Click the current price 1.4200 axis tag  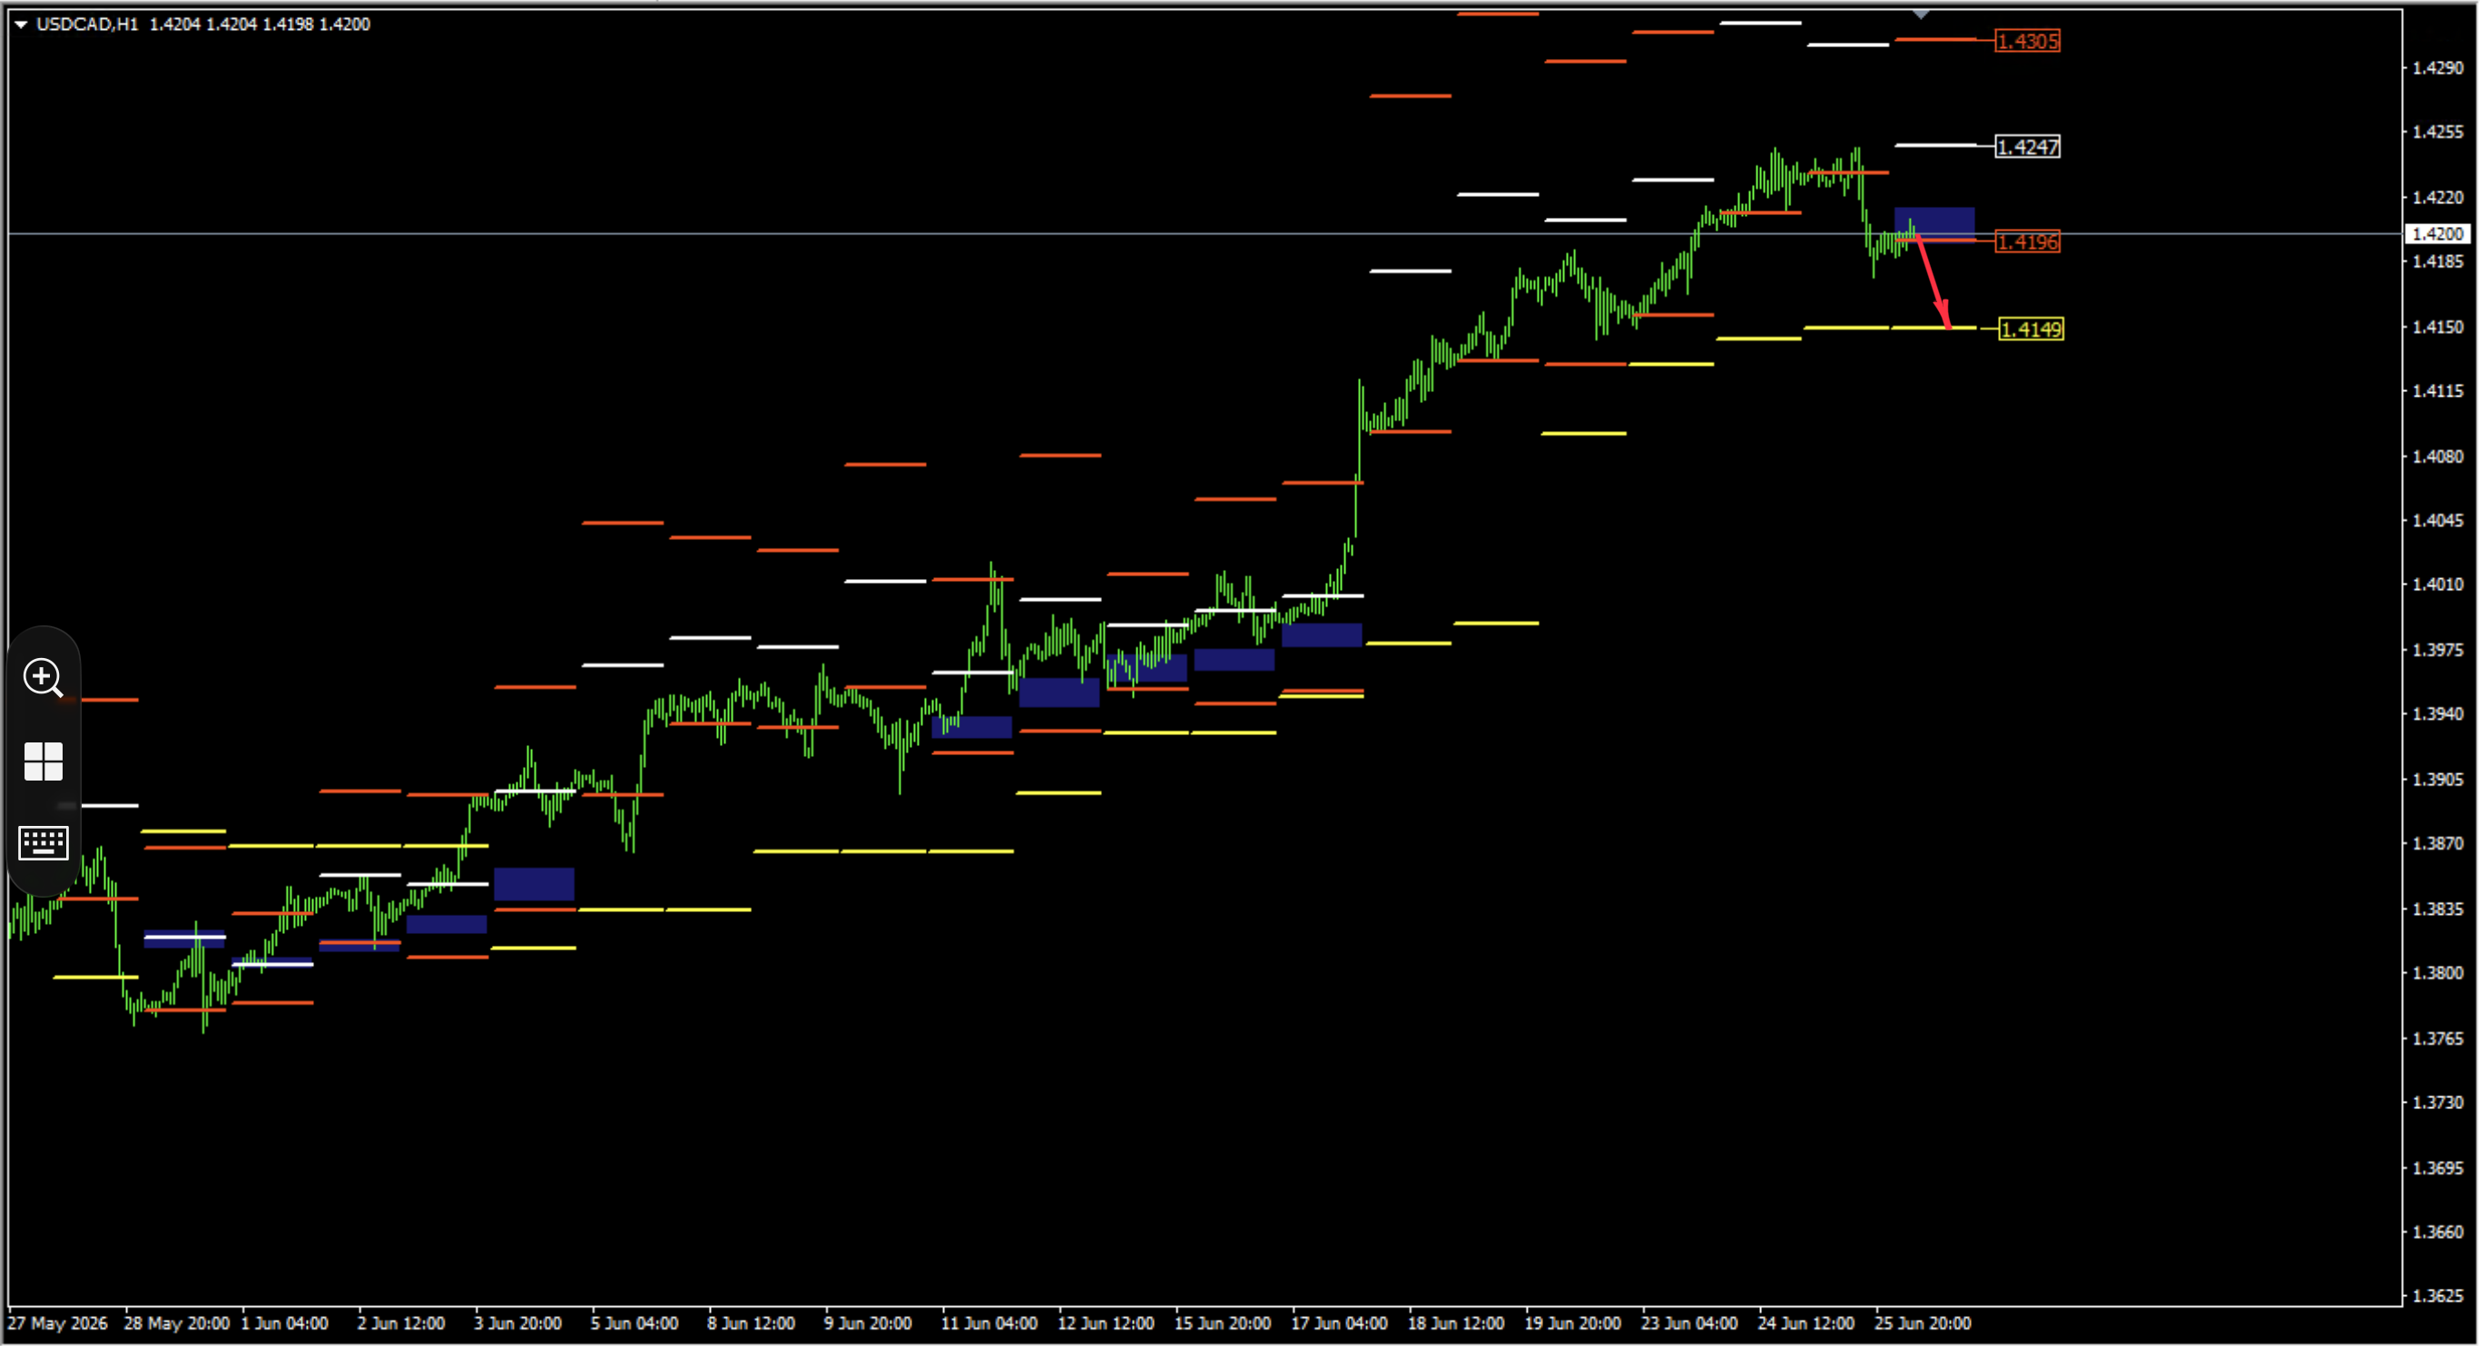click(2437, 234)
